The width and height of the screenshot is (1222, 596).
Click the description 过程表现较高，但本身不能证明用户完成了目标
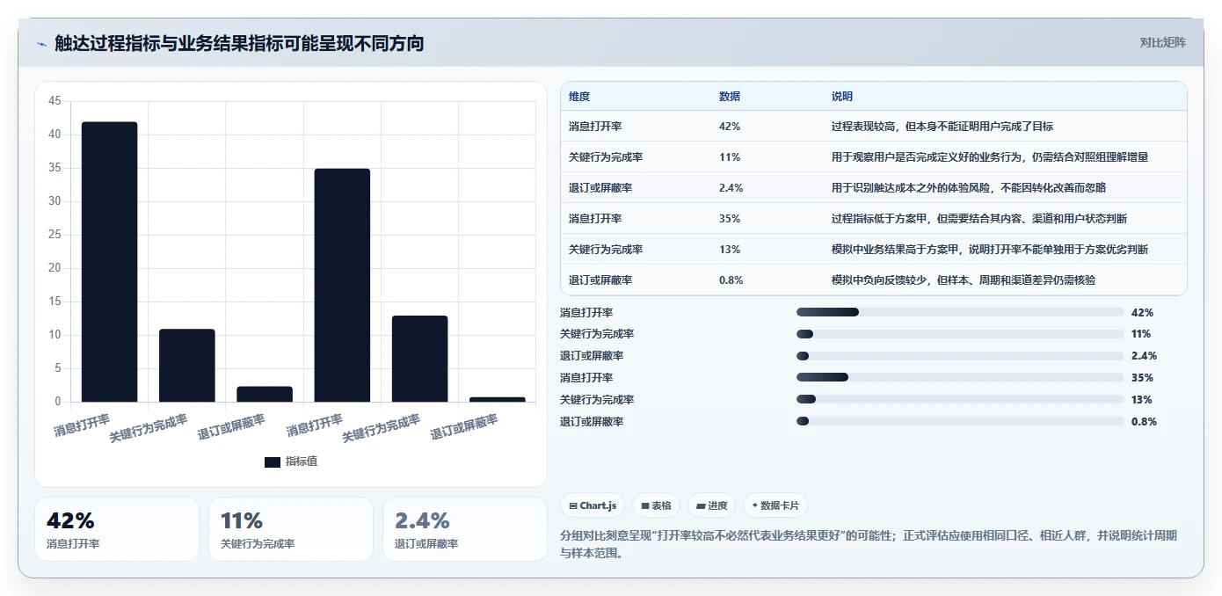coord(942,127)
